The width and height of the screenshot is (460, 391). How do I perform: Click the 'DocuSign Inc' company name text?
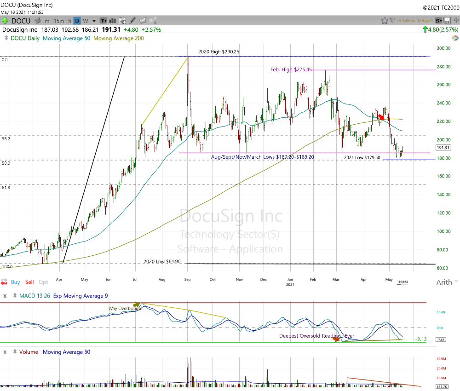click(20, 29)
